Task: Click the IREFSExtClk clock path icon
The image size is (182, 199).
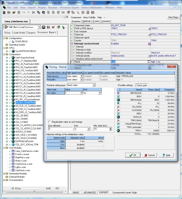Action: pyautogui.click(x=118, y=93)
